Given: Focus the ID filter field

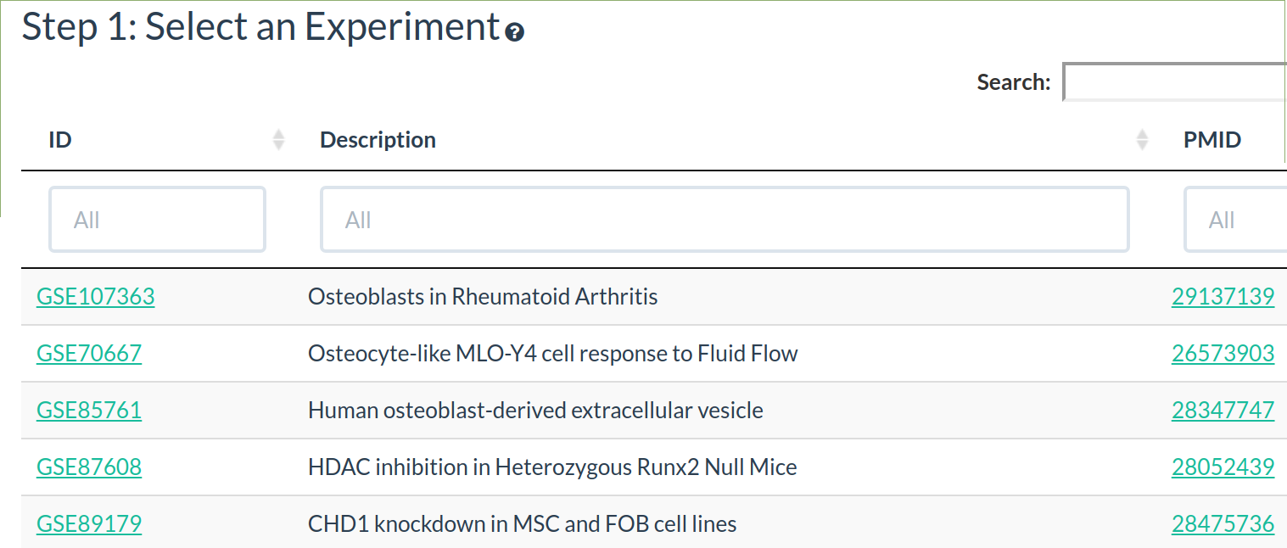Looking at the screenshot, I should [158, 220].
